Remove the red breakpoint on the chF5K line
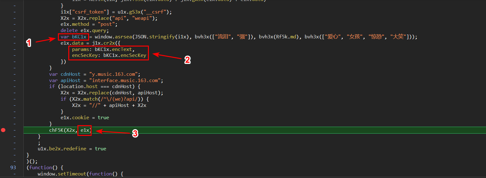 (3, 130)
